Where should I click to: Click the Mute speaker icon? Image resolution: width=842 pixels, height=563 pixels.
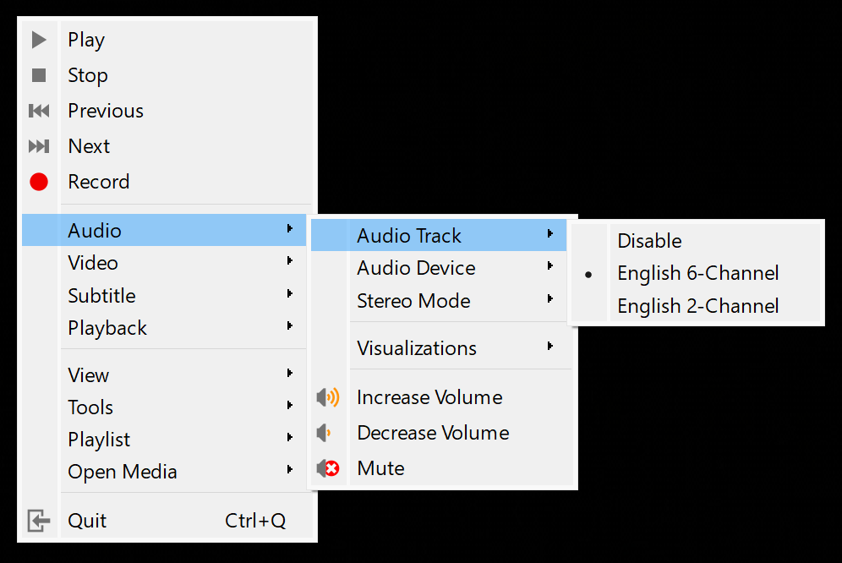[328, 468]
